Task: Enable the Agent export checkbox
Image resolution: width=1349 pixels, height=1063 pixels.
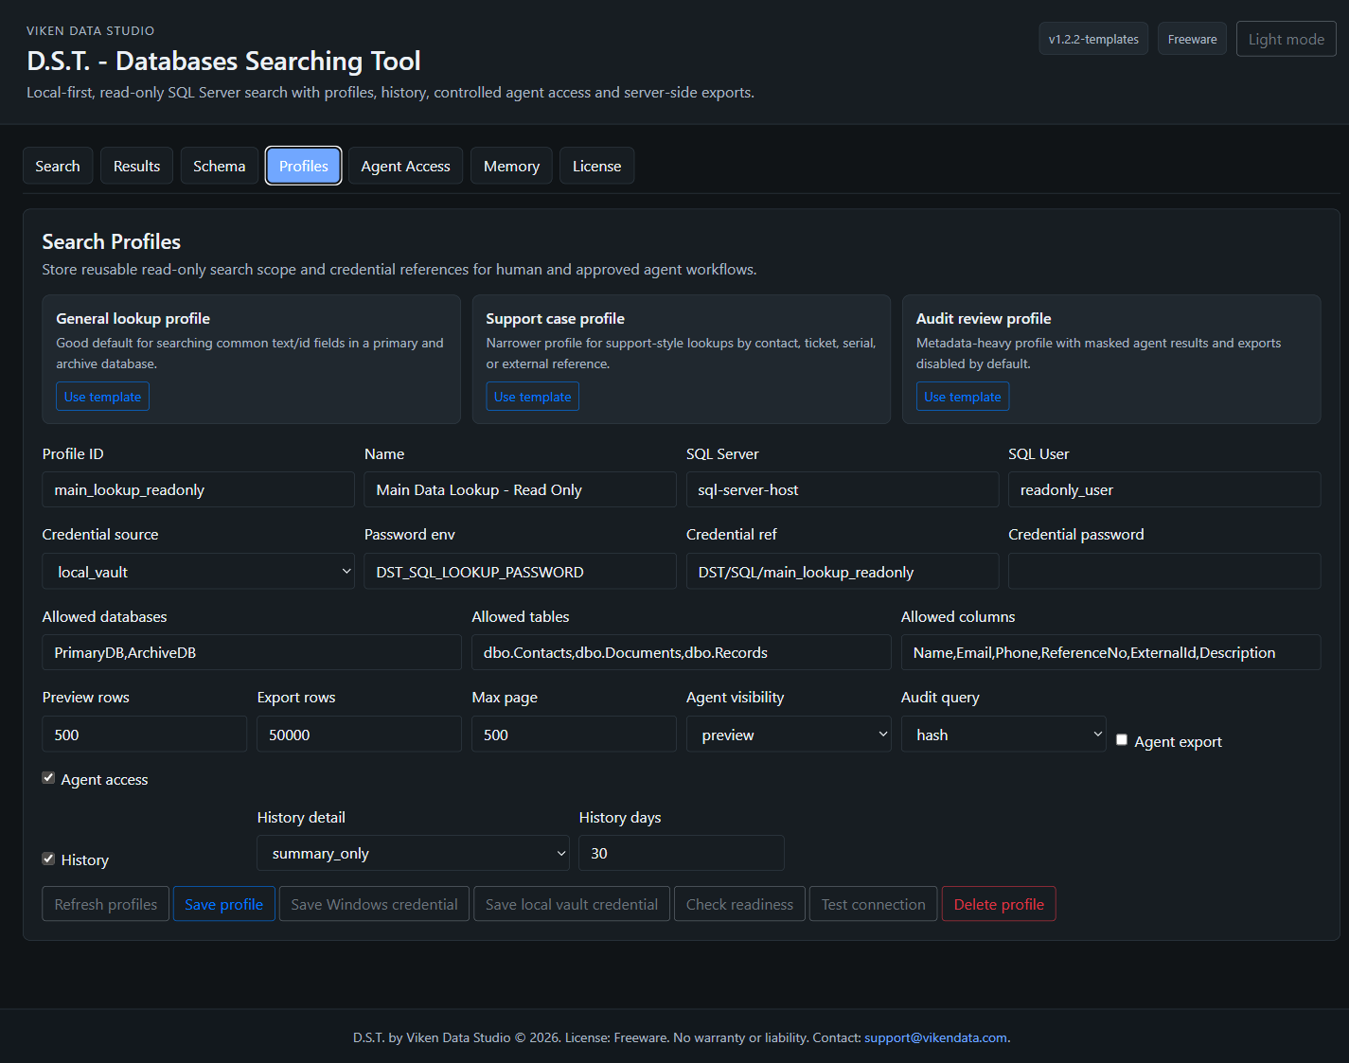Action: click(1122, 740)
